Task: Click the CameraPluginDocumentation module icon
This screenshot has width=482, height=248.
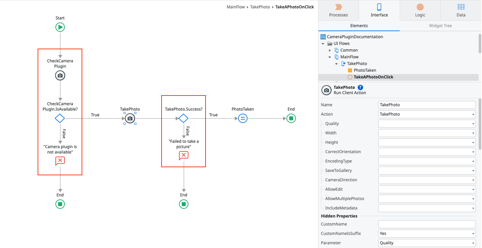Action: [323, 37]
